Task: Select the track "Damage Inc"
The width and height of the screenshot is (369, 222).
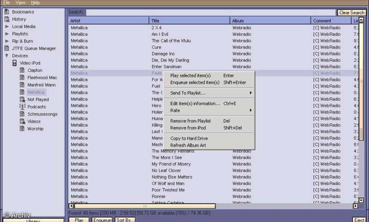Action: coord(163,54)
